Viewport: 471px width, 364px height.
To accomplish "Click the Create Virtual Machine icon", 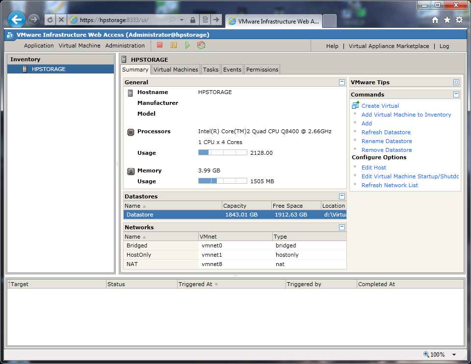I will (356, 105).
